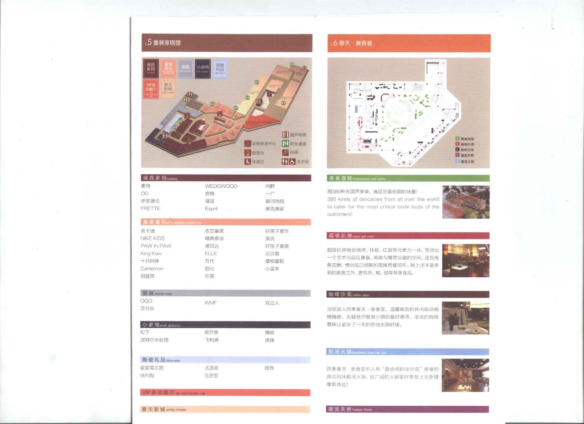Image resolution: width=584 pixels, height=424 pixels.
Task: Select the 寝具家用 bedding category tile
Action: [x=151, y=68]
